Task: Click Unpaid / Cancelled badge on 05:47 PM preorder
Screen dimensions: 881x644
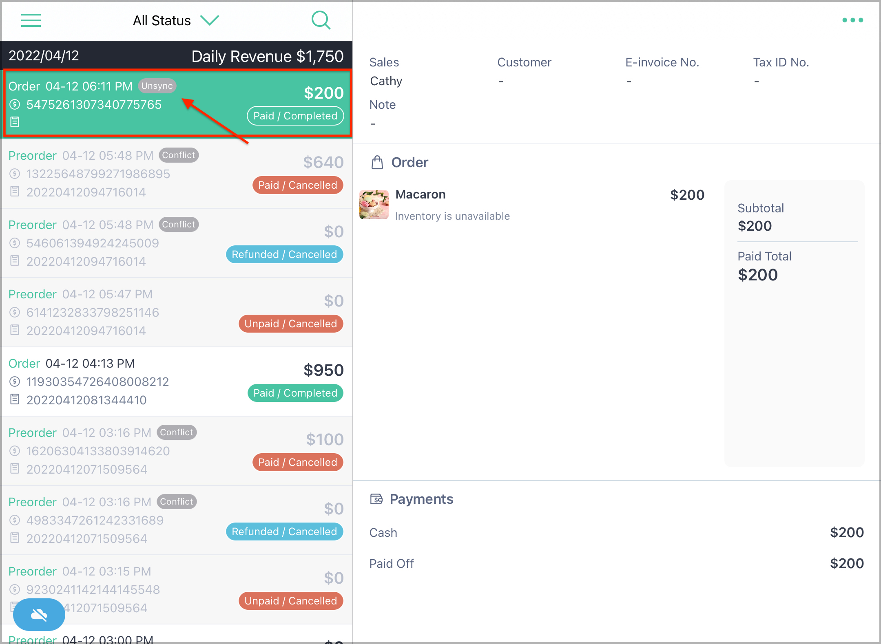Action: (291, 324)
